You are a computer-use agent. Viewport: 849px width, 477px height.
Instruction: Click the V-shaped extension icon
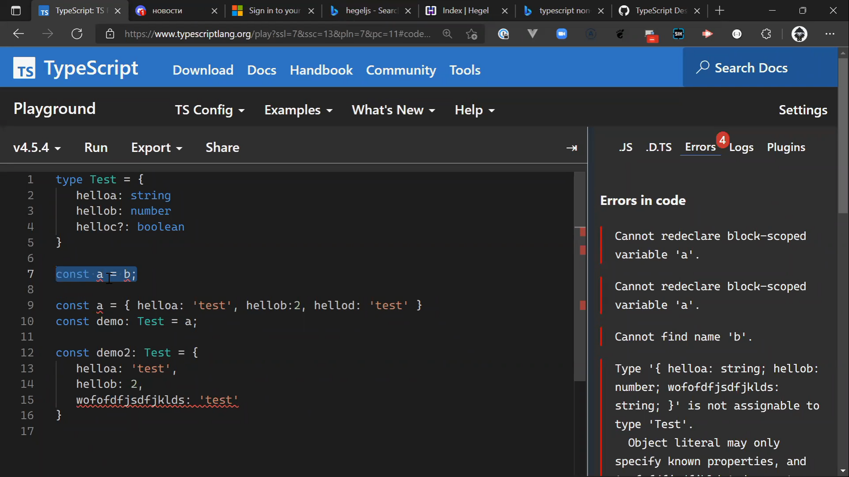(x=532, y=34)
